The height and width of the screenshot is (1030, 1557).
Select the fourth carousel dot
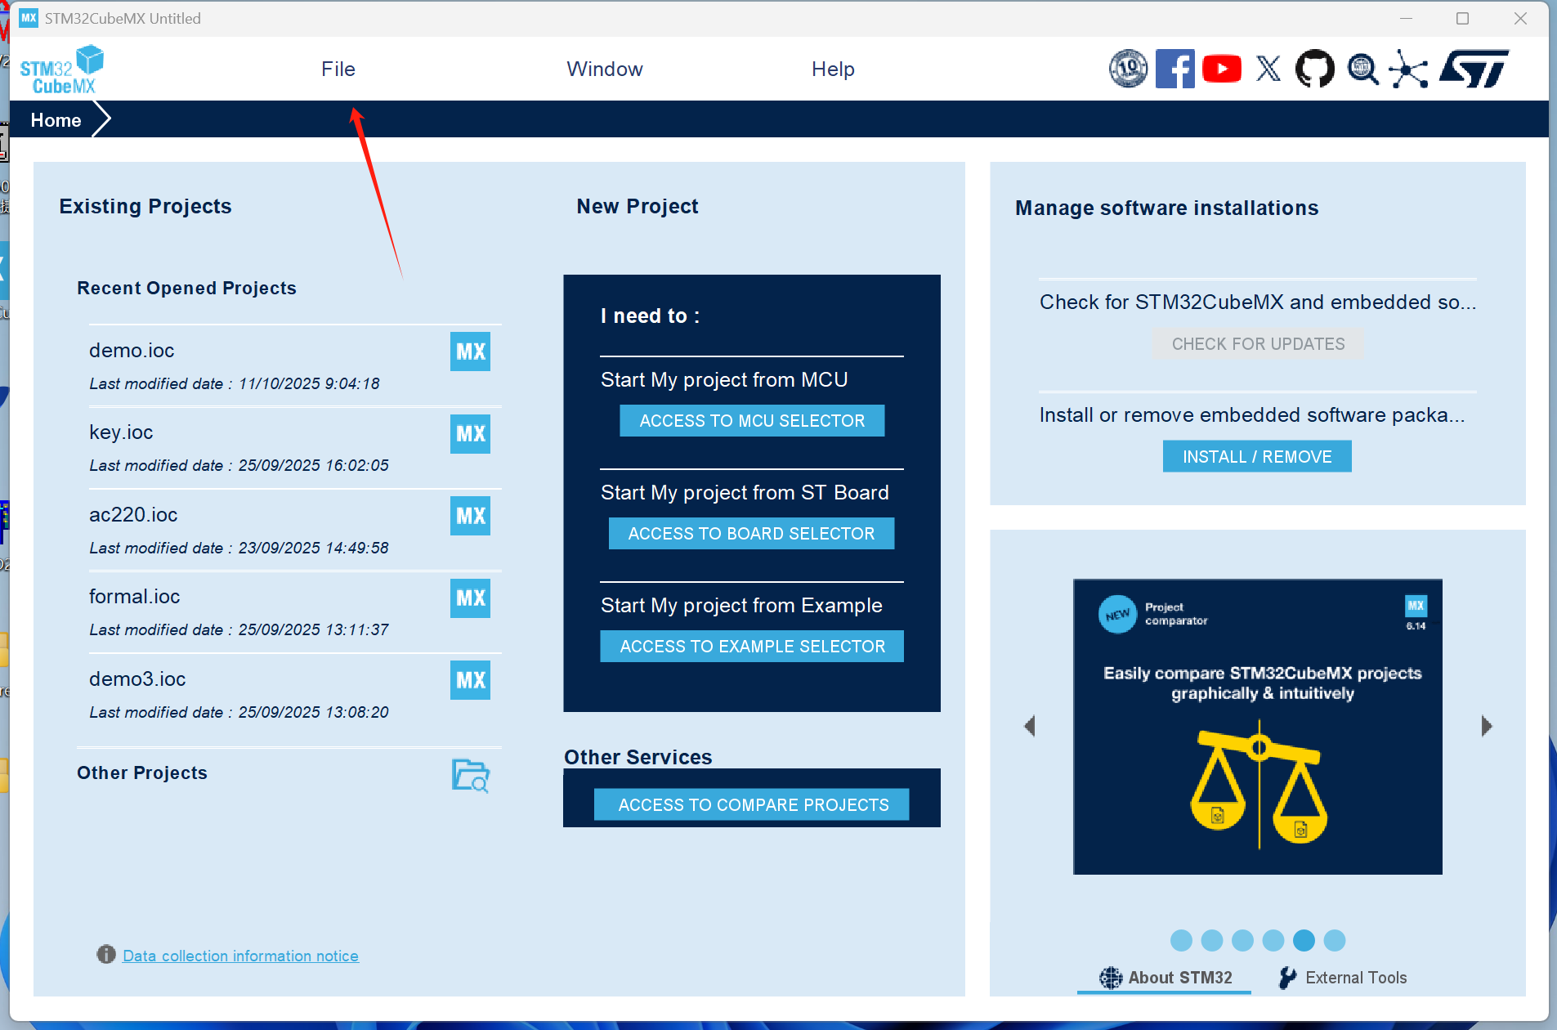point(1273,941)
